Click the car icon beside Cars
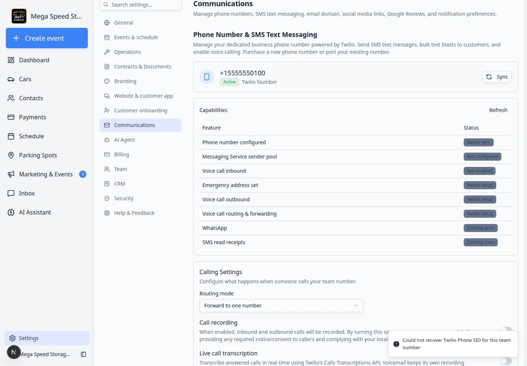Screen dimensions: 527x366 click(x=11, y=79)
